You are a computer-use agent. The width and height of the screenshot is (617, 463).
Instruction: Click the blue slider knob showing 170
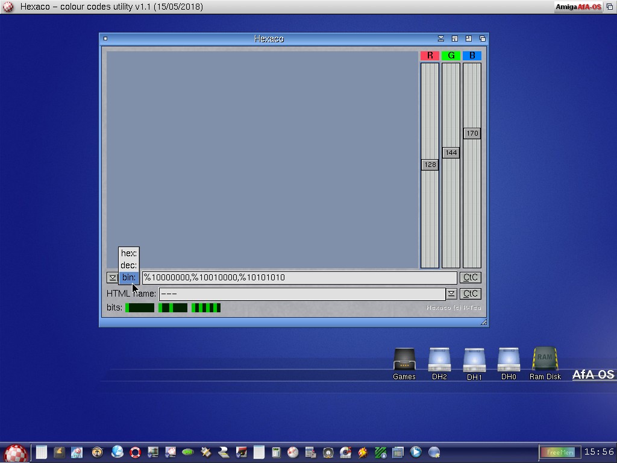click(472, 133)
